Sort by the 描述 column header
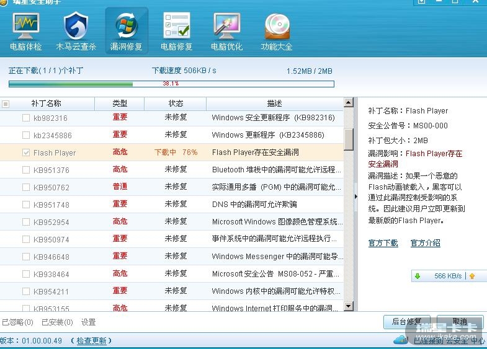The width and height of the screenshot is (487, 349). (x=275, y=104)
